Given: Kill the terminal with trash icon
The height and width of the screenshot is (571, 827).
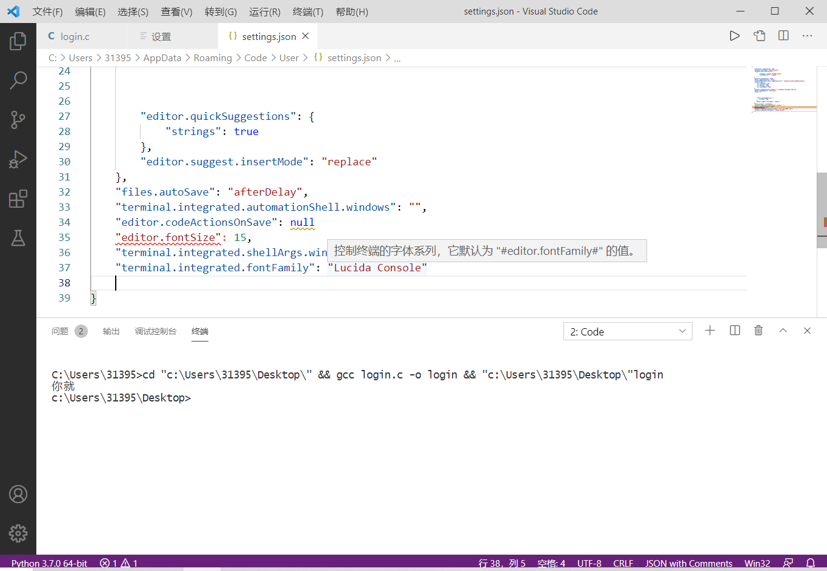Looking at the screenshot, I should 759,331.
